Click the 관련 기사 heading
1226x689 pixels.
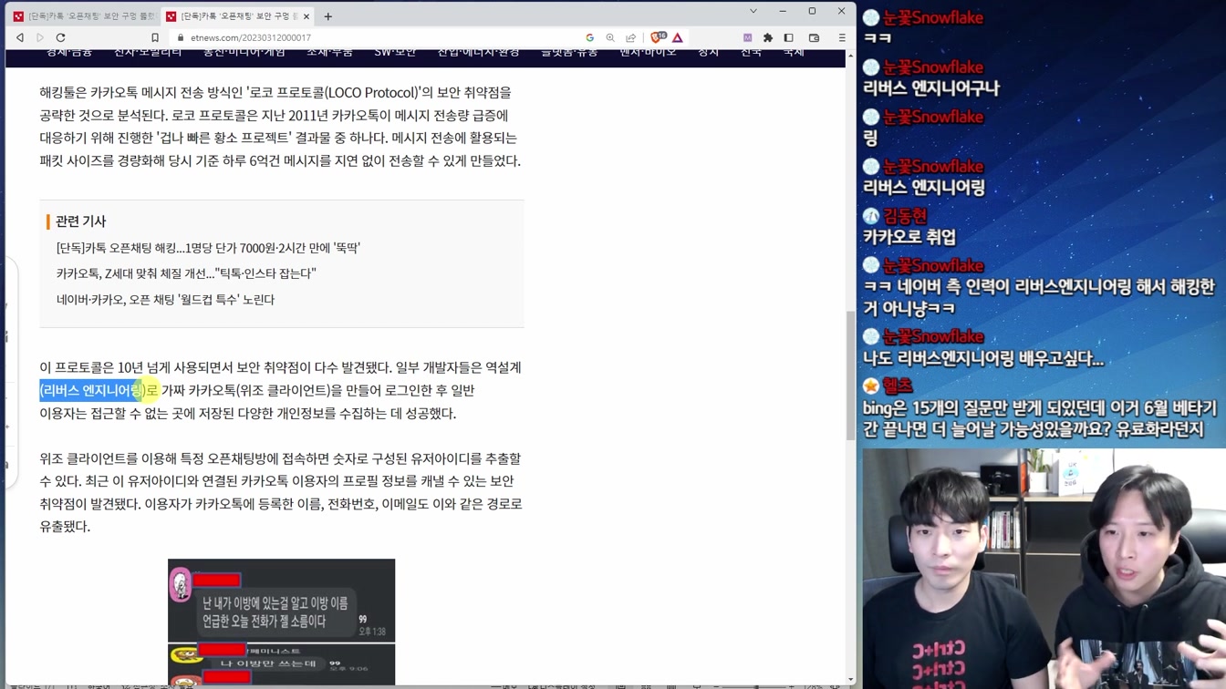point(80,221)
